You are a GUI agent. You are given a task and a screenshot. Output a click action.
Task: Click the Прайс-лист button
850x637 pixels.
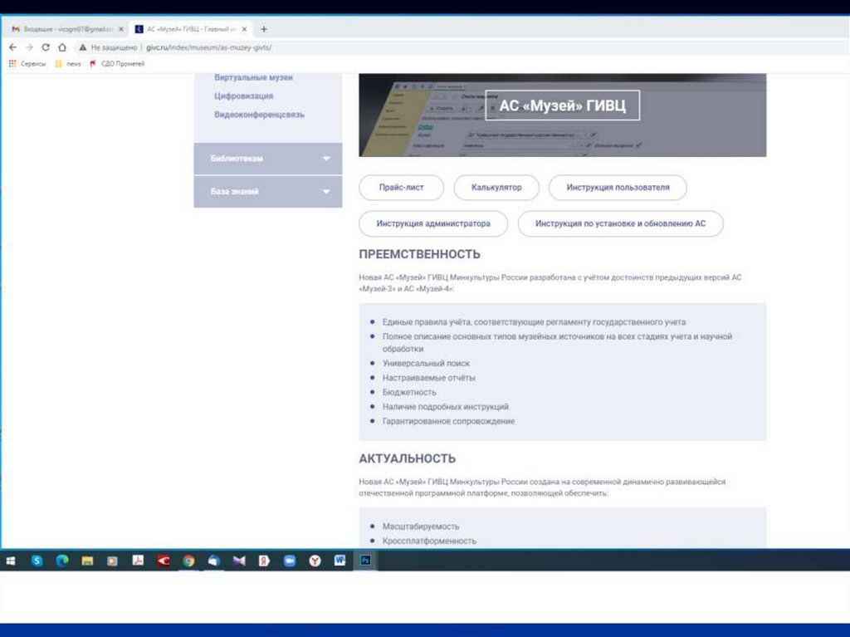401,188
